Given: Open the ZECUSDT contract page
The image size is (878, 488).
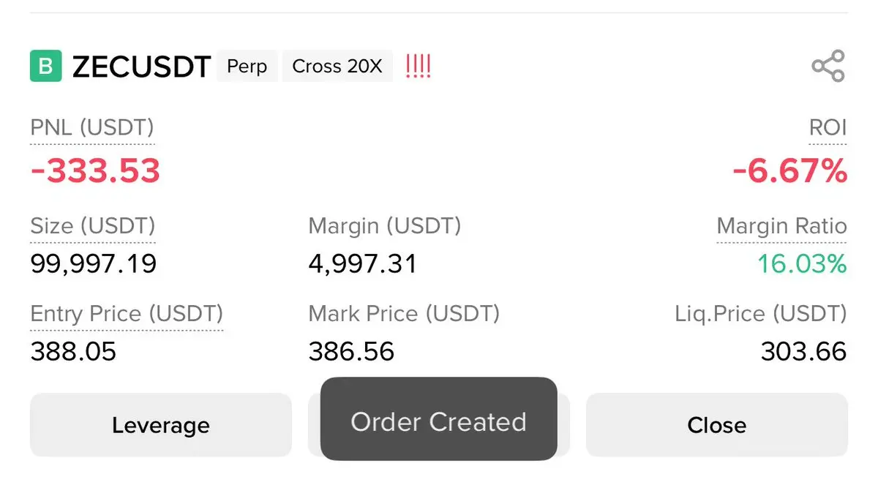Looking at the screenshot, I should coord(141,67).
